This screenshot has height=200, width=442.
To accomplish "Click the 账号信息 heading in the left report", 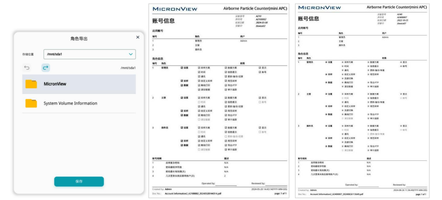I will [164, 21].
